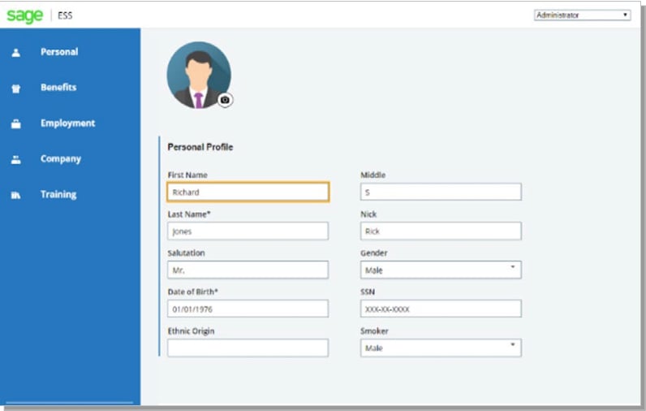Click the ESS label in header
The image size is (646, 411).
pyautogui.click(x=65, y=15)
